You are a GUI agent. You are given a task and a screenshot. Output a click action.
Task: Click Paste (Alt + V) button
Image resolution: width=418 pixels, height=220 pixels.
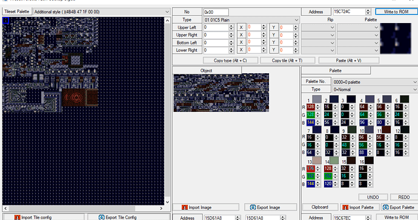click(x=349, y=60)
